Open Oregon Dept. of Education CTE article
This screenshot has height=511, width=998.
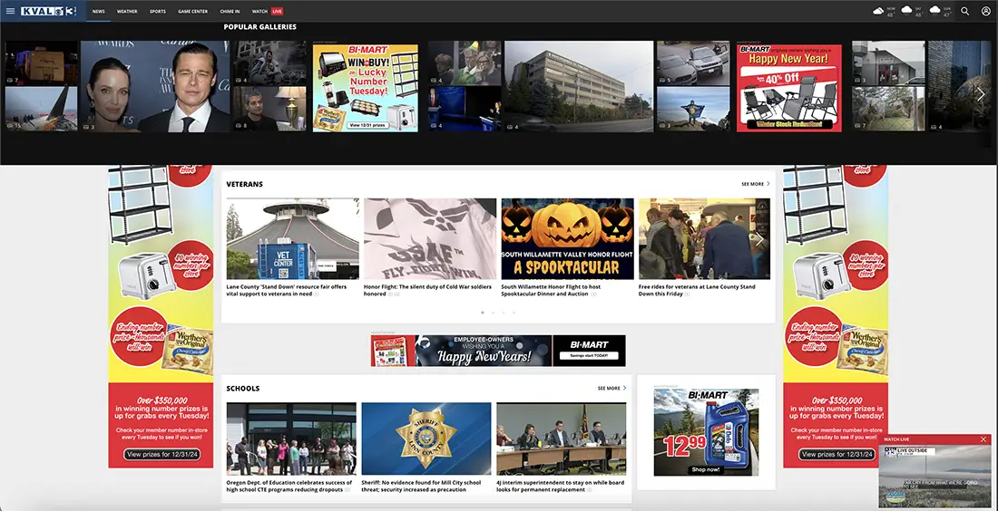point(289,487)
